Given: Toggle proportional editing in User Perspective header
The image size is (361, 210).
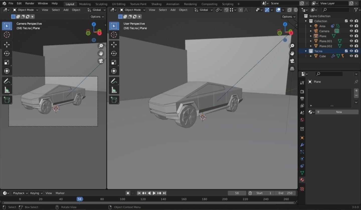Looking at the screenshot, I should (241, 10).
